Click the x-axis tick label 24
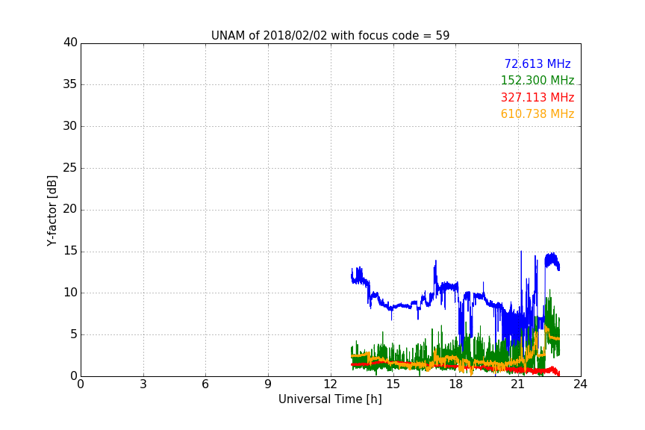Screen dimensions: 645x430 pyautogui.click(x=580, y=384)
